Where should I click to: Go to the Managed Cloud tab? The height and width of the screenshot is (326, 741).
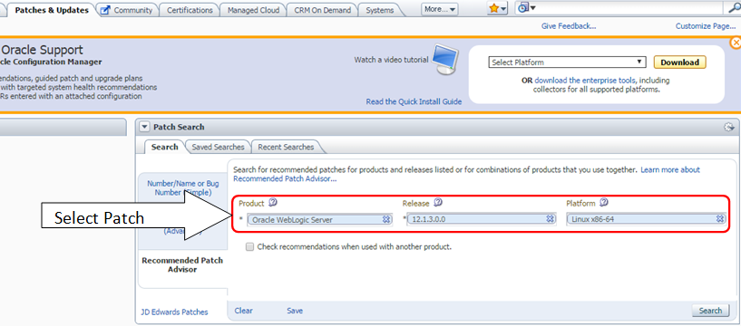[253, 10]
